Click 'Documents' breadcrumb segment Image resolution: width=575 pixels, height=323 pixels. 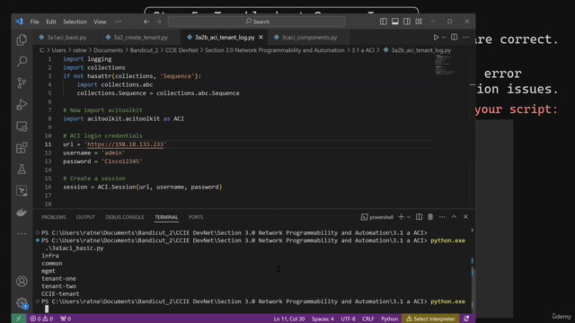click(x=108, y=50)
